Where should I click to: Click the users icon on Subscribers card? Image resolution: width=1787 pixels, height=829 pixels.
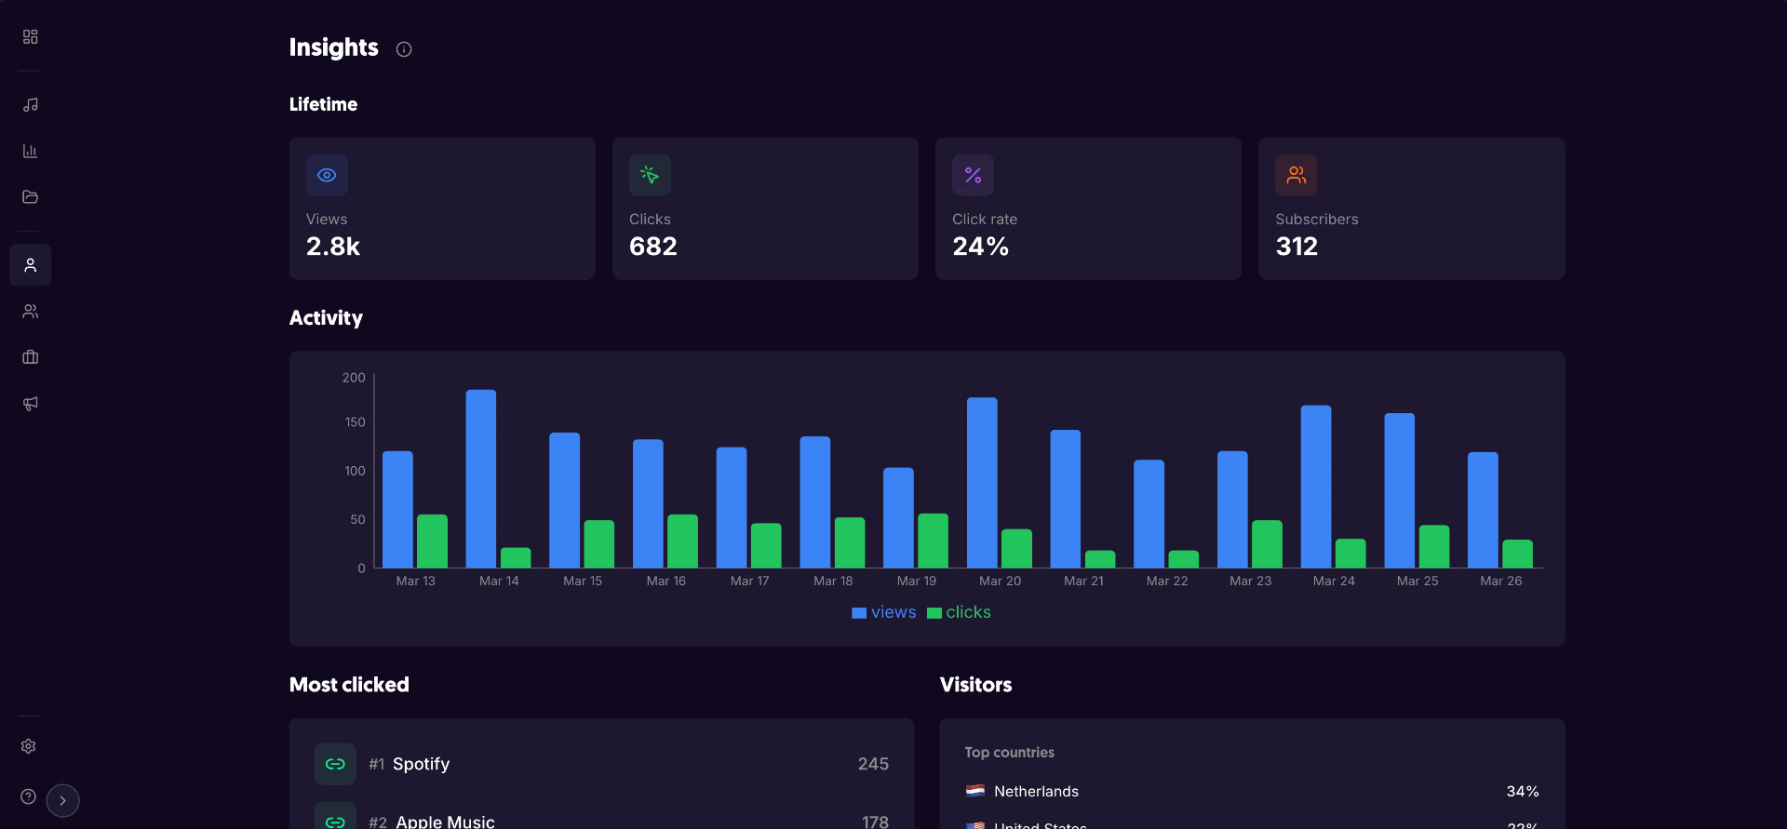(x=1296, y=175)
